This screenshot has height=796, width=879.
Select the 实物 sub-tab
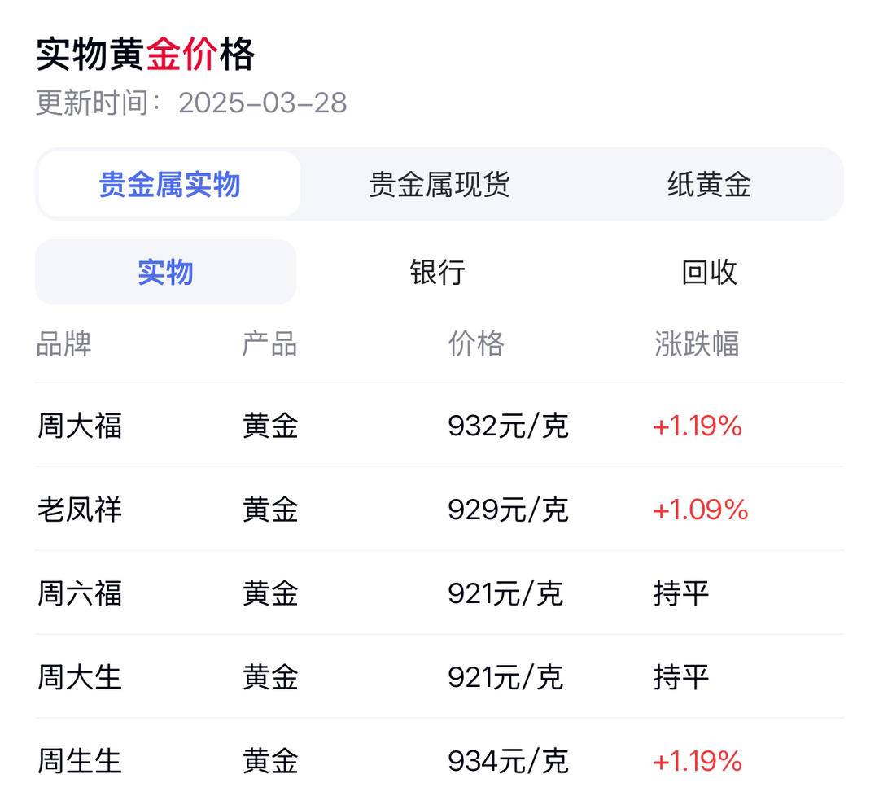pyautogui.click(x=165, y=273)
